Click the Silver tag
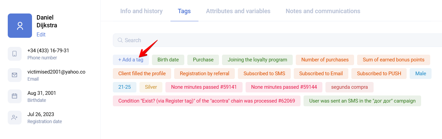 (151, 87)
